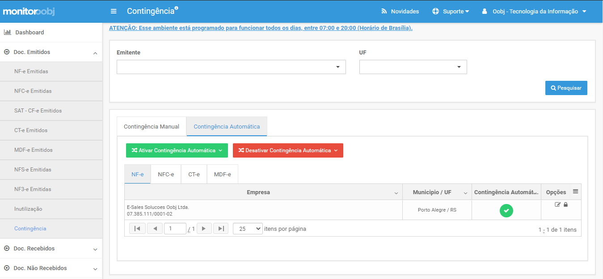Click green check status for E-Sales Solucoes
This screenshot has width=603, height=279.
coord(506,210)
